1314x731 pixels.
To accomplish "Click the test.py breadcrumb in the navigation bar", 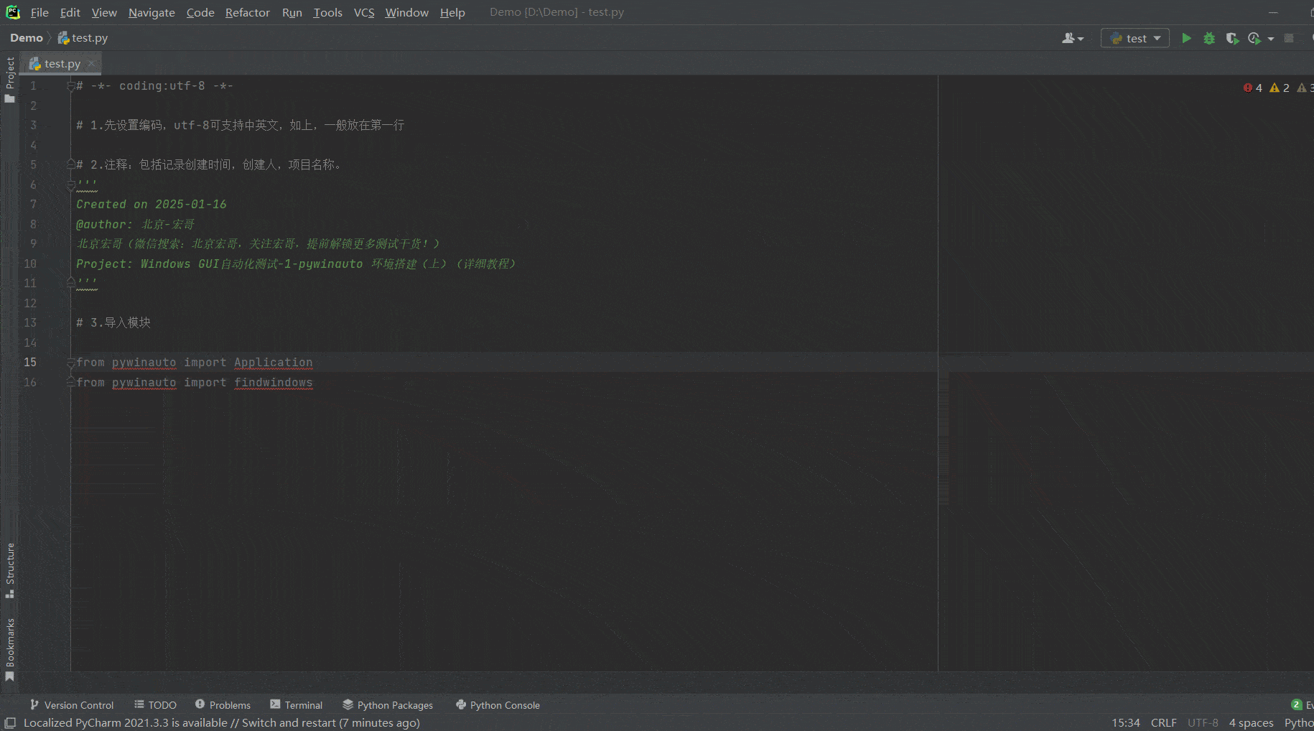I will pos(83,38).
